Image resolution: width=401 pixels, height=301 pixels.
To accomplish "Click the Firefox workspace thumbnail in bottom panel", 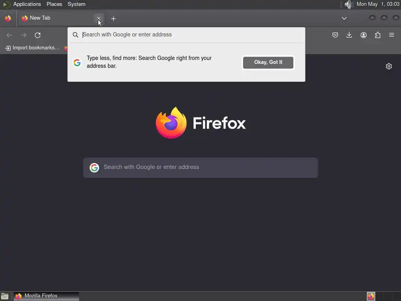I will point(371,296).
